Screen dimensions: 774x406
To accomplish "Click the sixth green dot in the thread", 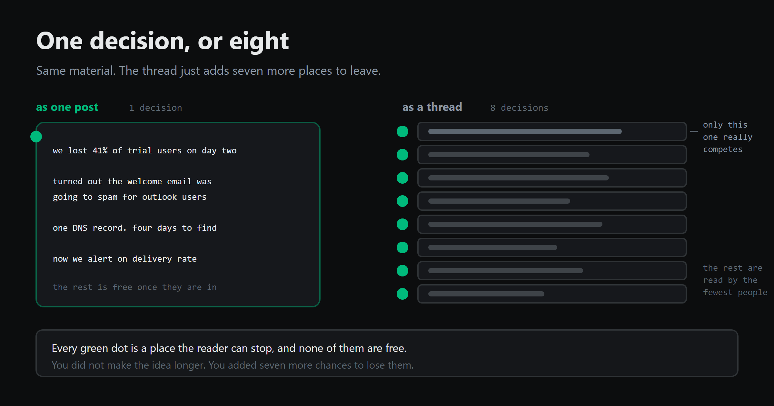I will click(x=402, y=247).
